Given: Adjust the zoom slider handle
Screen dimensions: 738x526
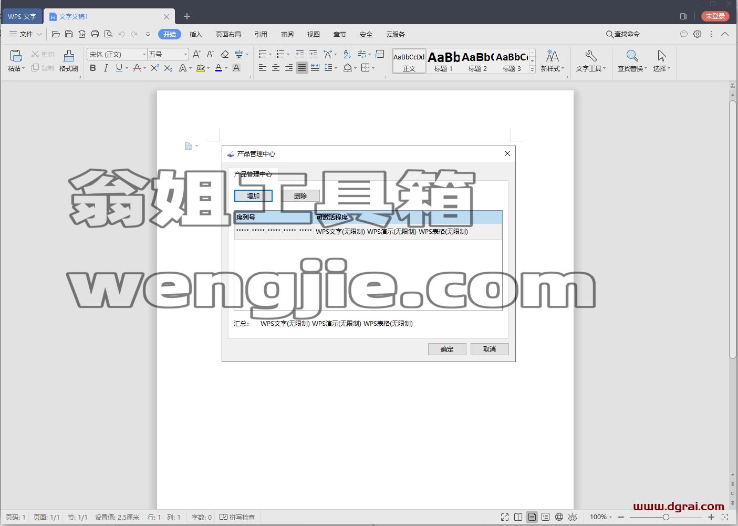Looking at the screenshot, I should coord(666,517).
